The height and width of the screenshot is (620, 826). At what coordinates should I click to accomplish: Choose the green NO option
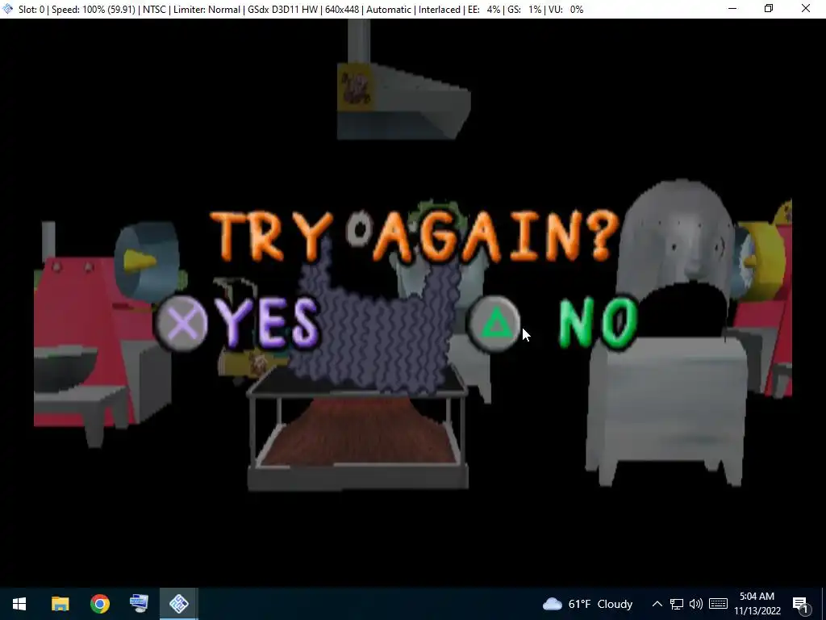pos(598,323)
